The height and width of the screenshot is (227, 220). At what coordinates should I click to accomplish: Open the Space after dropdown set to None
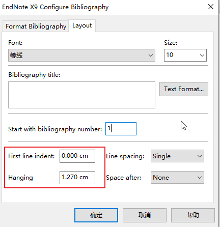(177, 178)
